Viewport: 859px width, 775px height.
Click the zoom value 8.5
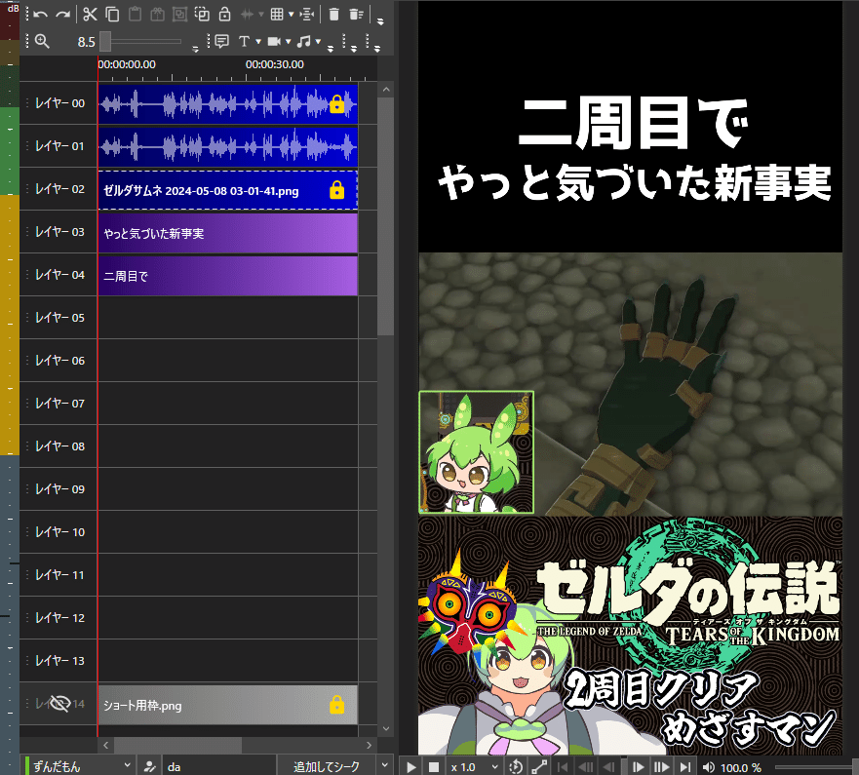click(x=86, y=42)
